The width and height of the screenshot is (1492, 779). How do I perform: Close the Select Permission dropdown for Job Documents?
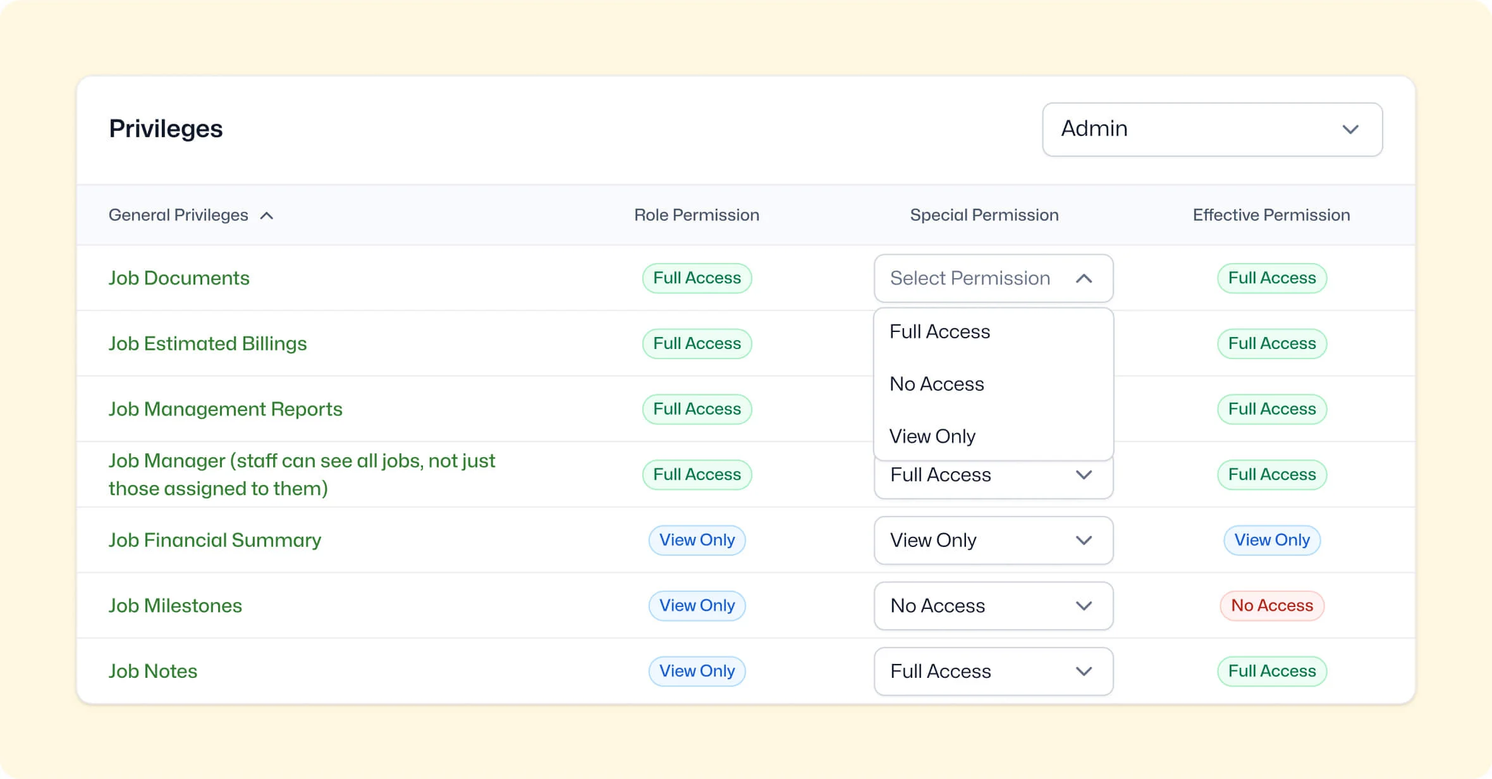tap(993, 278)
